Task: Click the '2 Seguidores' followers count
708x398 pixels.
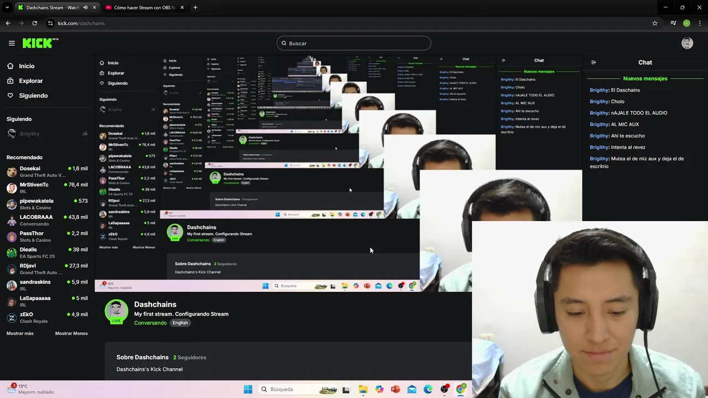Action: 189,358
